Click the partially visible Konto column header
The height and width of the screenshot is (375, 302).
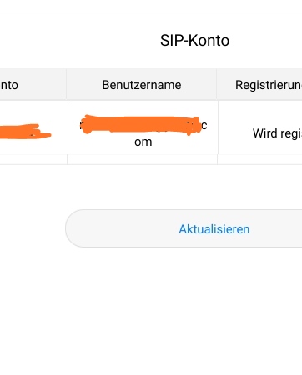click(x=33, y=85)
